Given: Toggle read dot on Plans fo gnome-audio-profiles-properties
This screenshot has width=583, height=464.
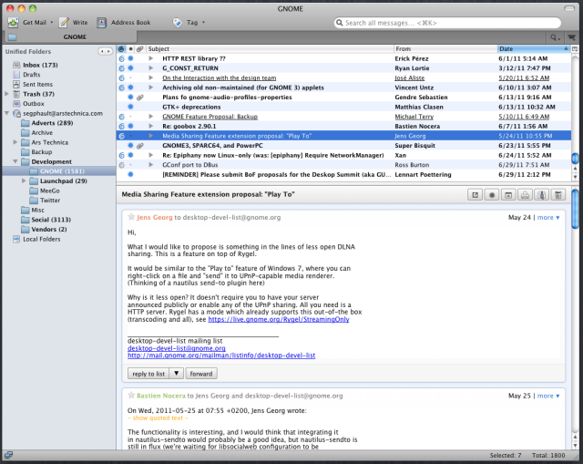Looking at the screenshot, I should tap(130, 98).
